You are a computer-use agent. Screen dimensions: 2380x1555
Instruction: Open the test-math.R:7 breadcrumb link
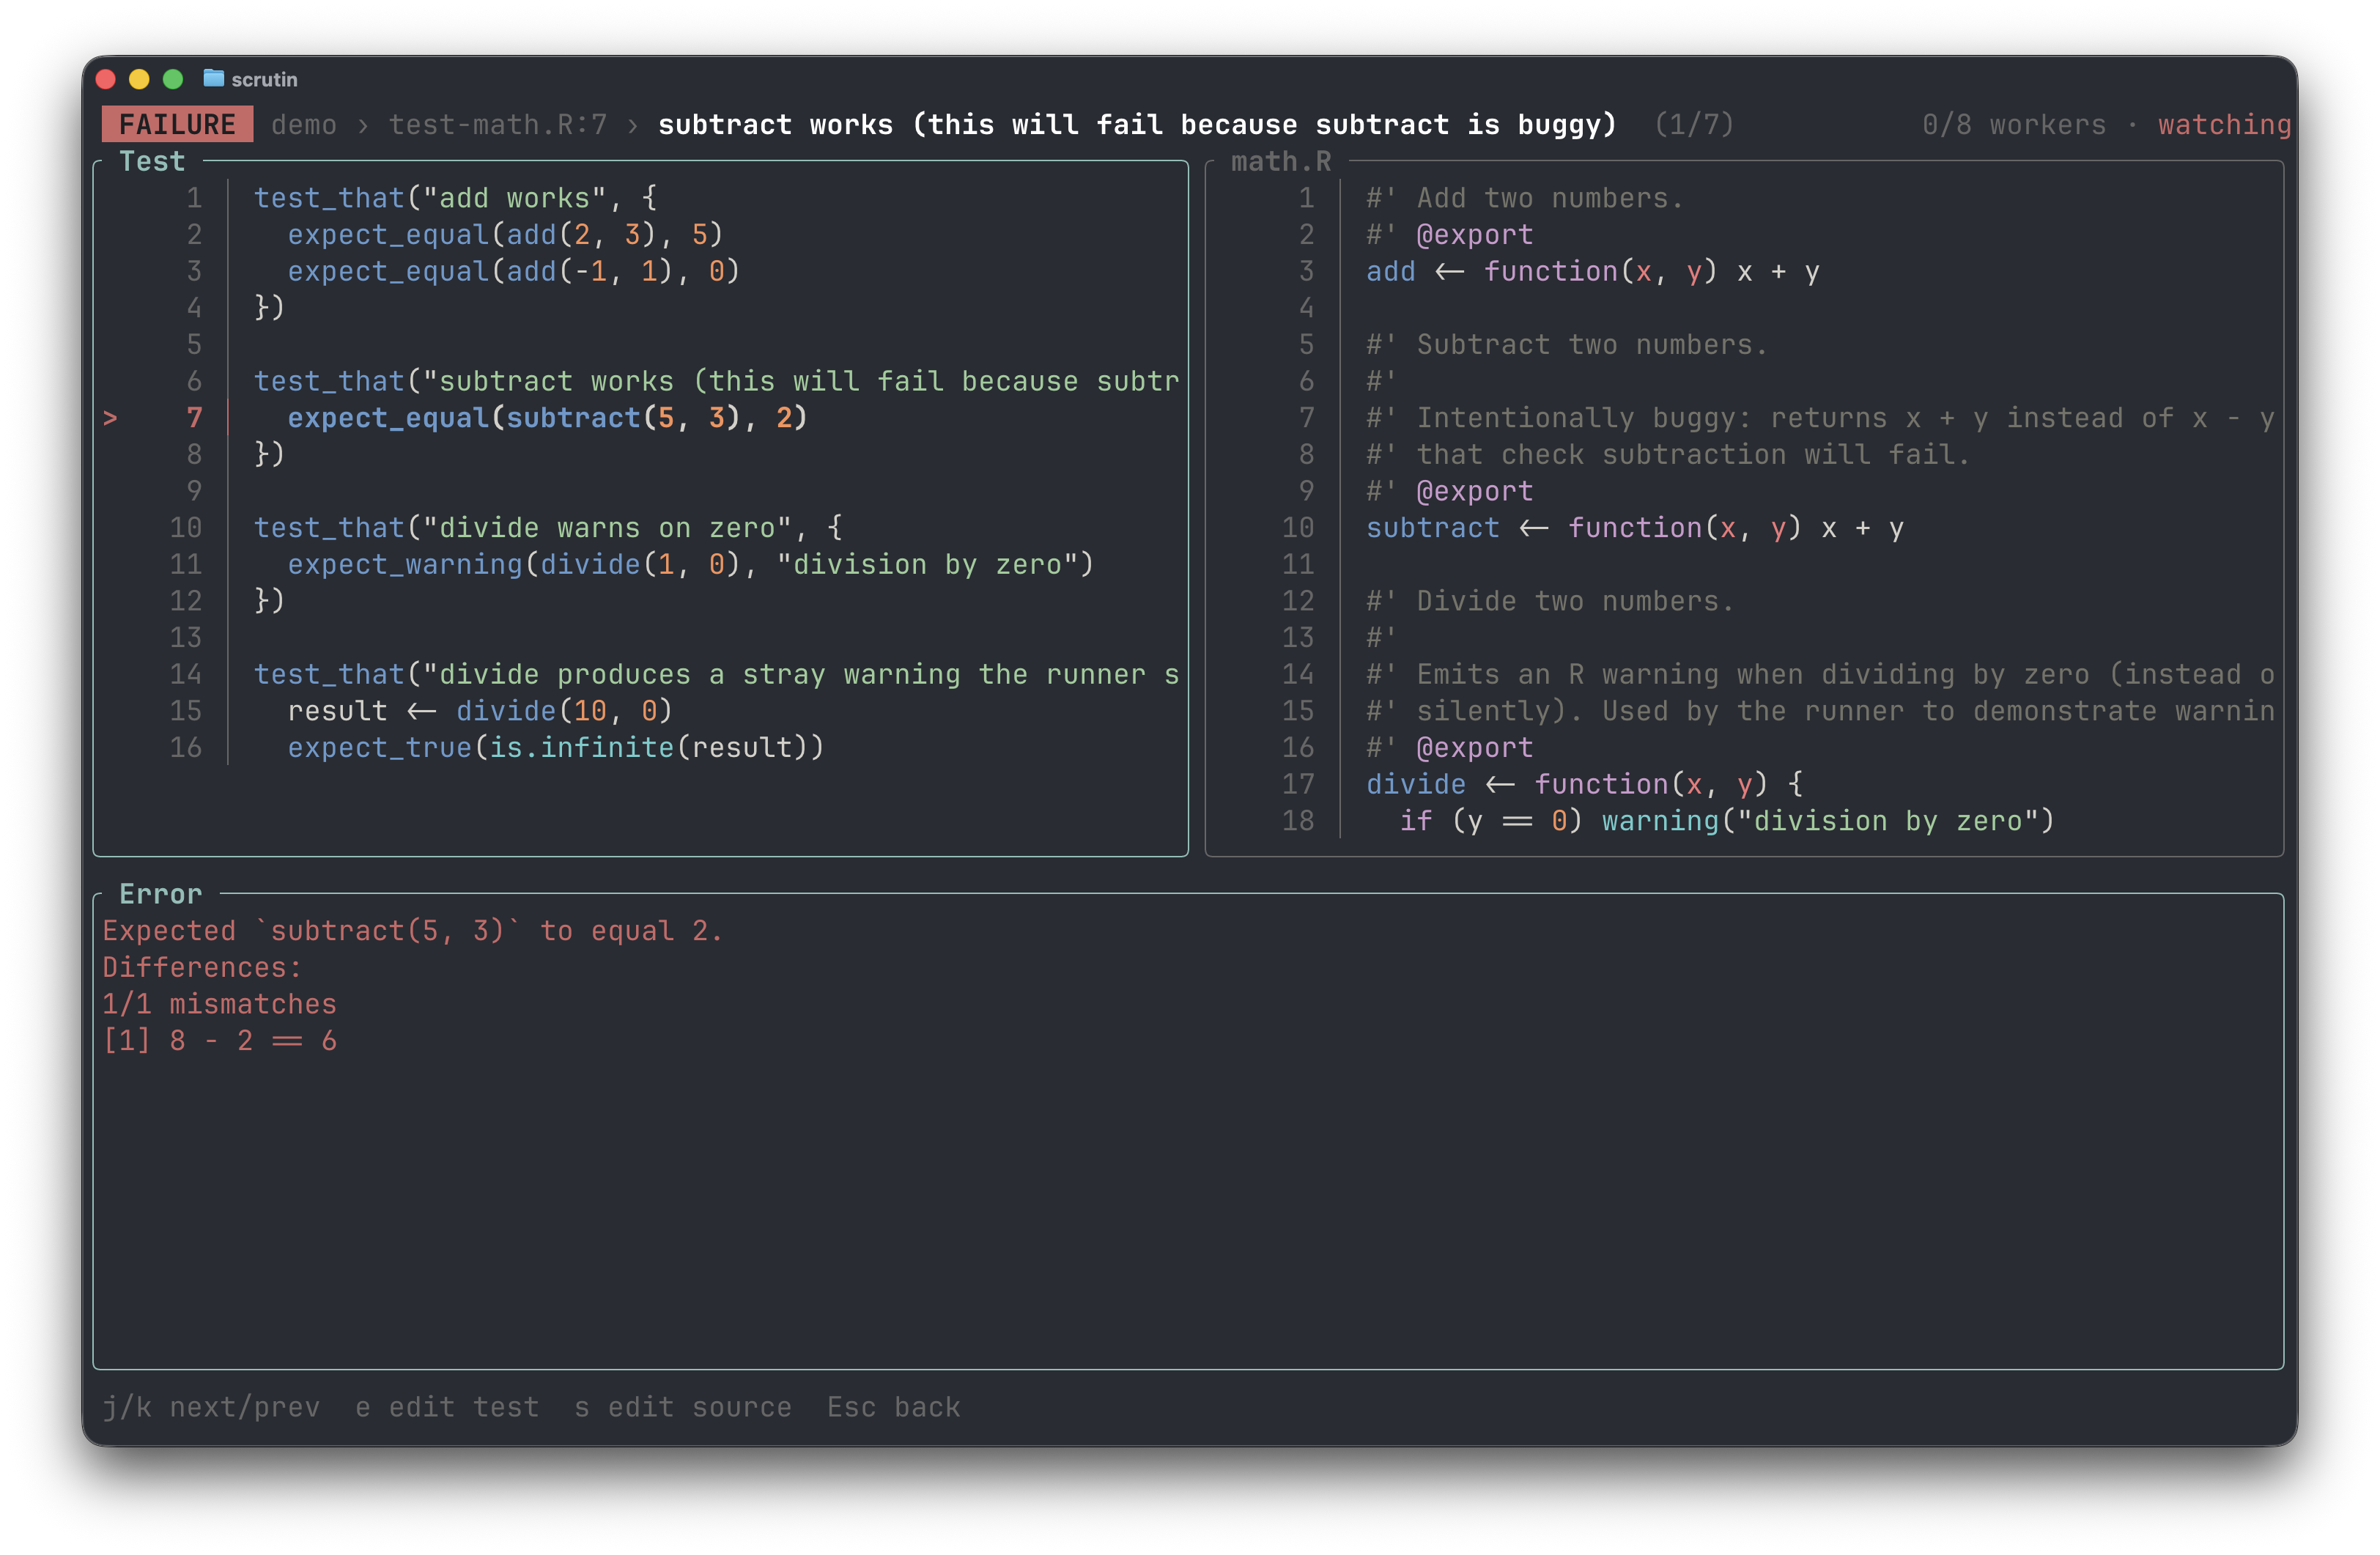497,125
